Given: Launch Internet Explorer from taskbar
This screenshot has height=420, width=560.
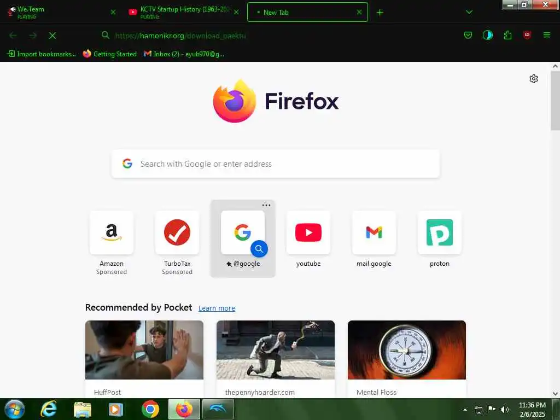Looking at the screenshot, I should (x=49, y=409).
